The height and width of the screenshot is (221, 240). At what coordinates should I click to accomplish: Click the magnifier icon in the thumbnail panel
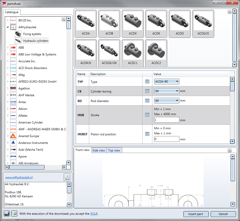coord(229,12)
